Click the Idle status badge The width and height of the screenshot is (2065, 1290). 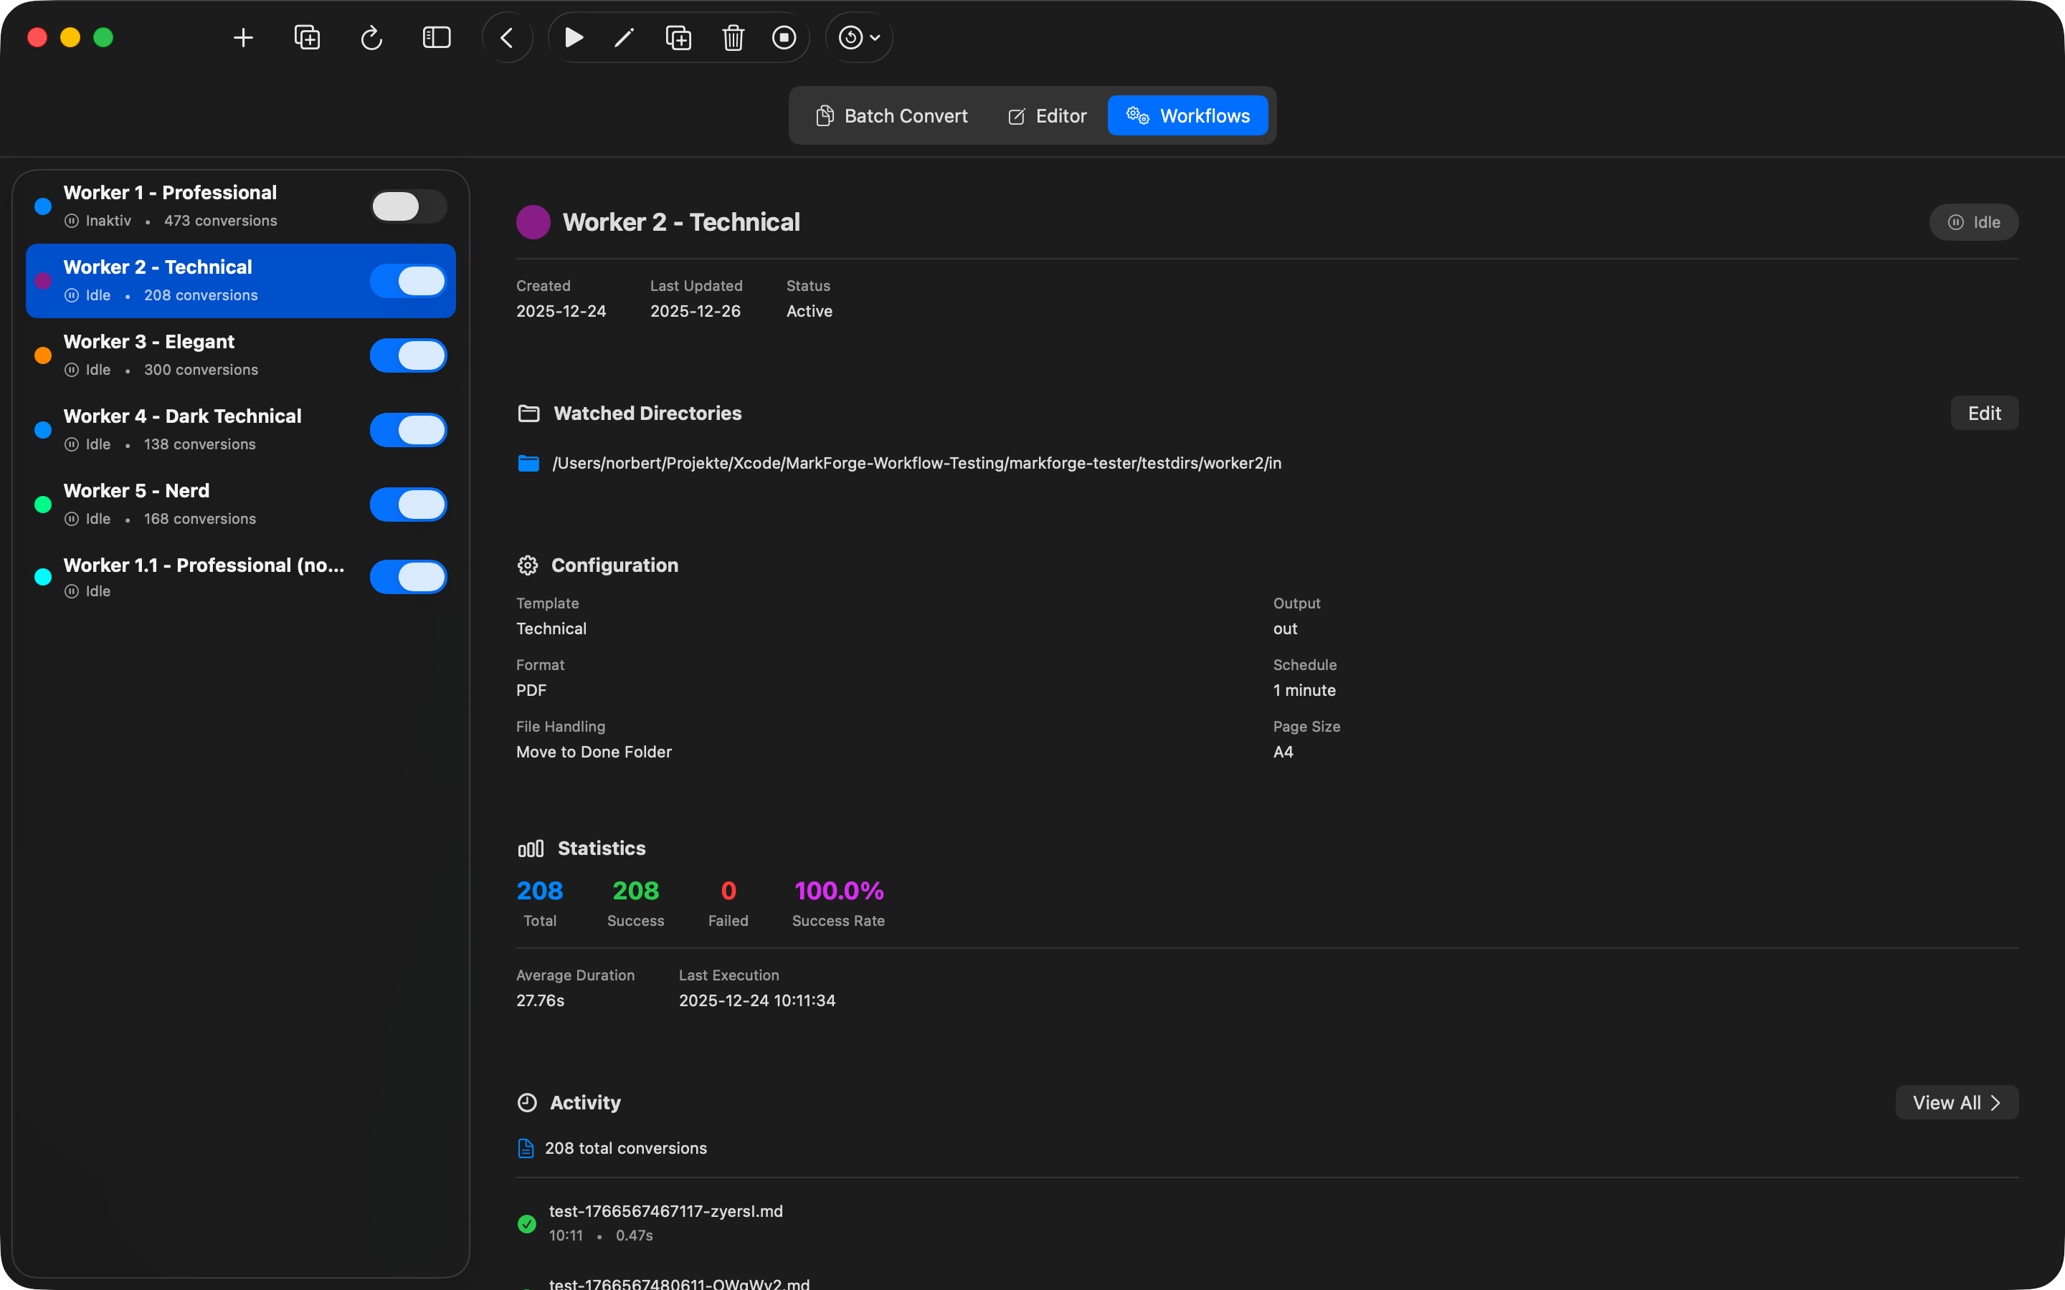pos(1974,223)
